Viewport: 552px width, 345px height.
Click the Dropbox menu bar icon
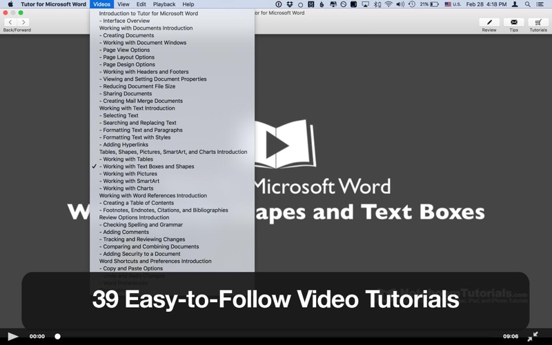click(x=289, y=4)
